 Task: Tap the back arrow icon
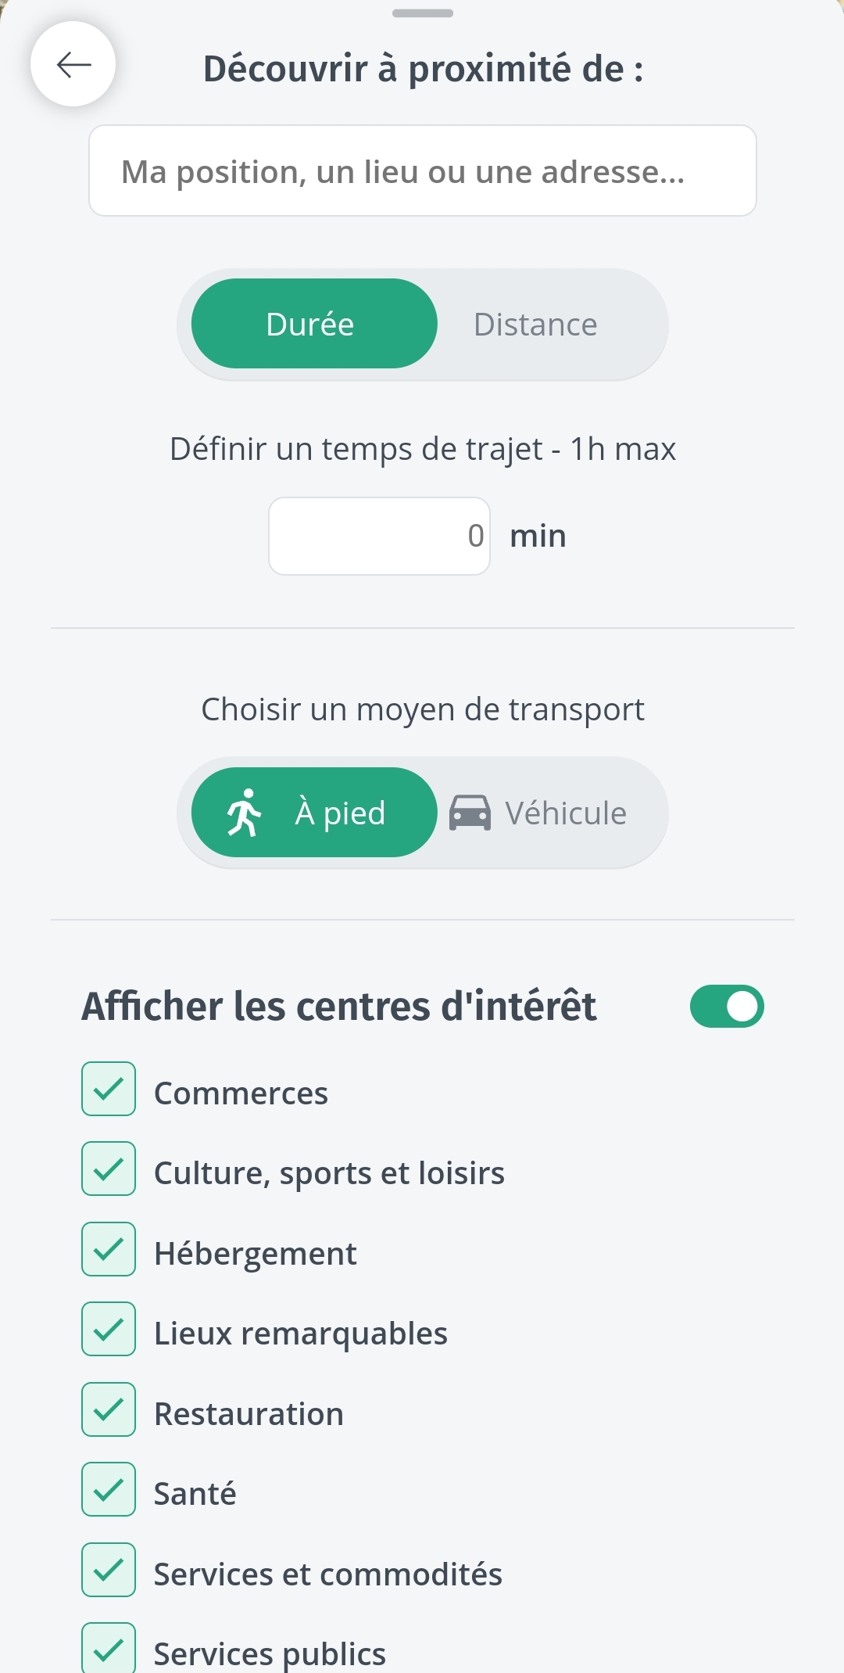click(x=73, y=64)
